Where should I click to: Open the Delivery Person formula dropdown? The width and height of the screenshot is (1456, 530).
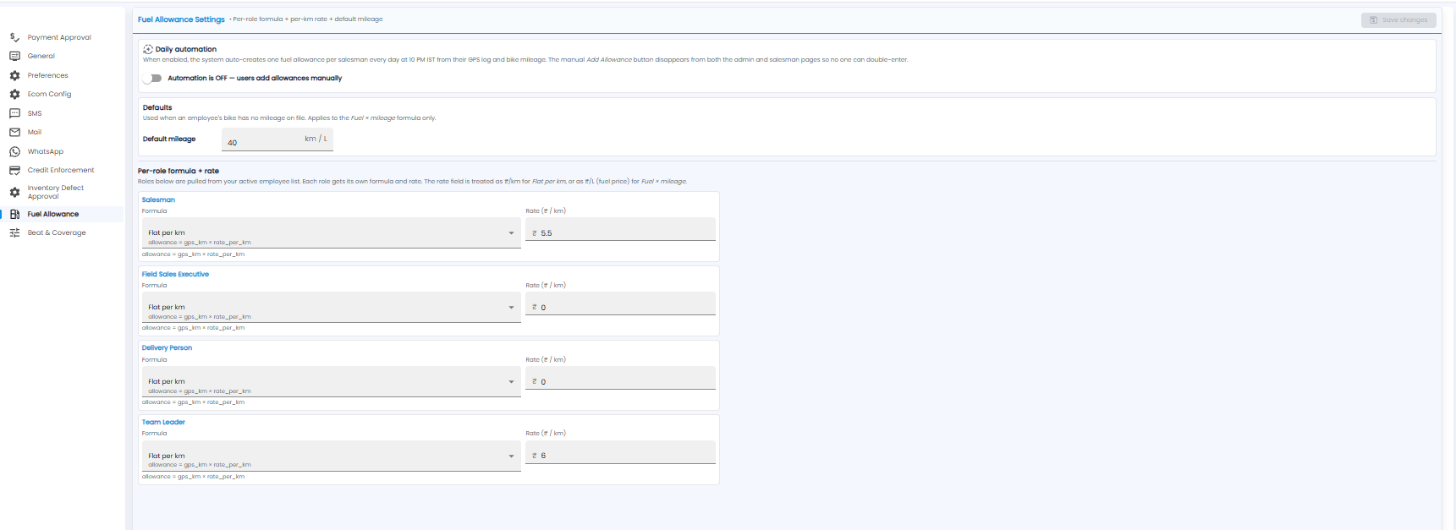click(331, 381)
